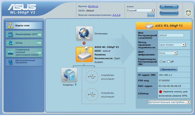The height and width of the screenshot is (120, 195).
Task: Open the WEP encryption dropdown None
Action: (168, 53)
